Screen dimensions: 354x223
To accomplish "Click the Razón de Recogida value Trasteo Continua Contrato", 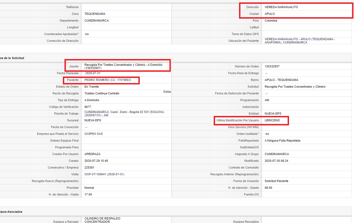I will coord(102,93).
